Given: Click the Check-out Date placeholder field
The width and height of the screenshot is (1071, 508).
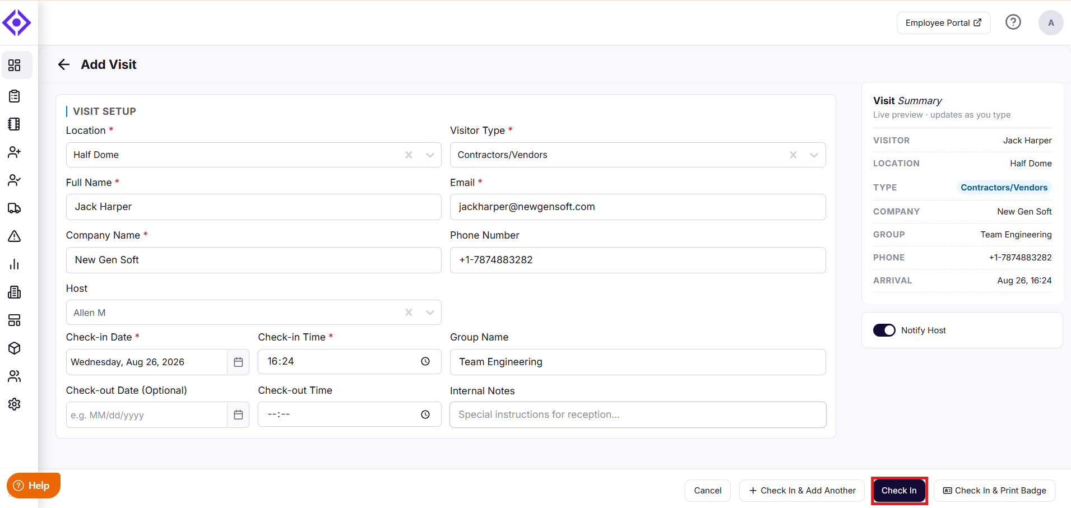Looking at the screenshot, I should point(147,415).
